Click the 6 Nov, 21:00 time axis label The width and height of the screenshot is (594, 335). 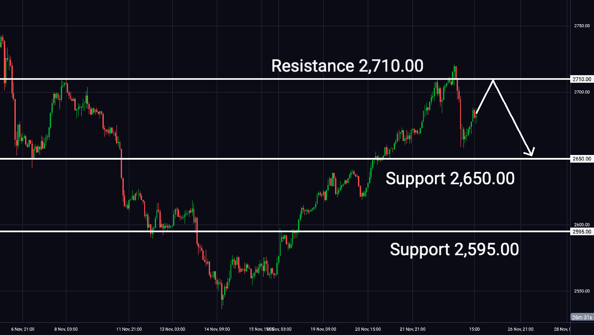pos(23,329)
